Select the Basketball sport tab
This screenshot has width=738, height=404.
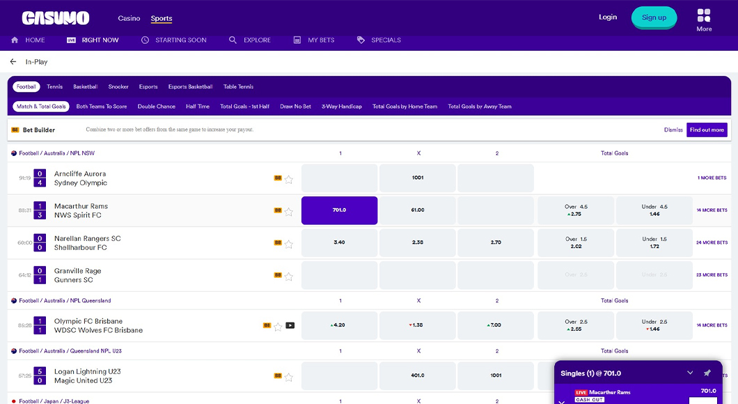pyautogui.click(x=85, y=86)
